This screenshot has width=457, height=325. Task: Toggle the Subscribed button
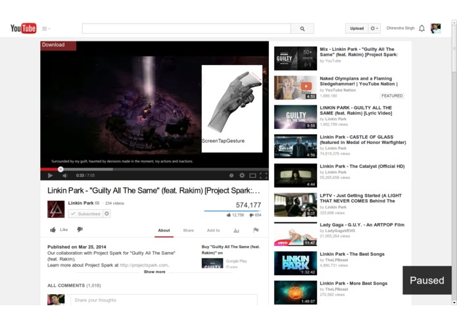85,214
